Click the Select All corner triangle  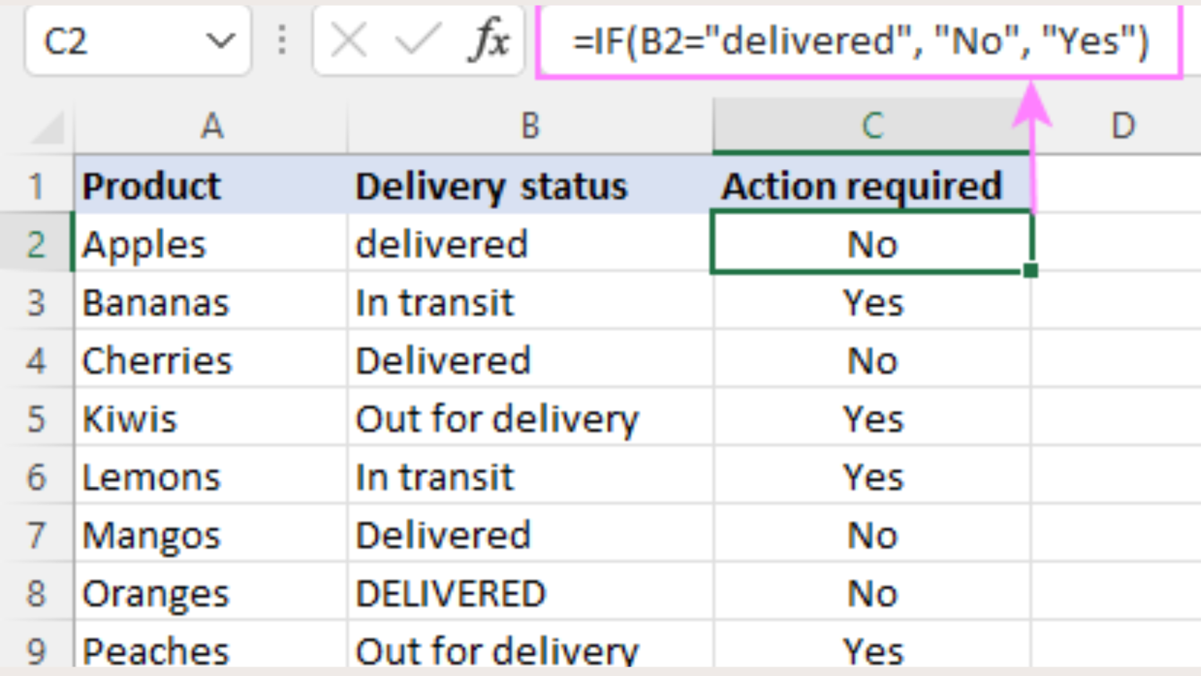[47, 128]
